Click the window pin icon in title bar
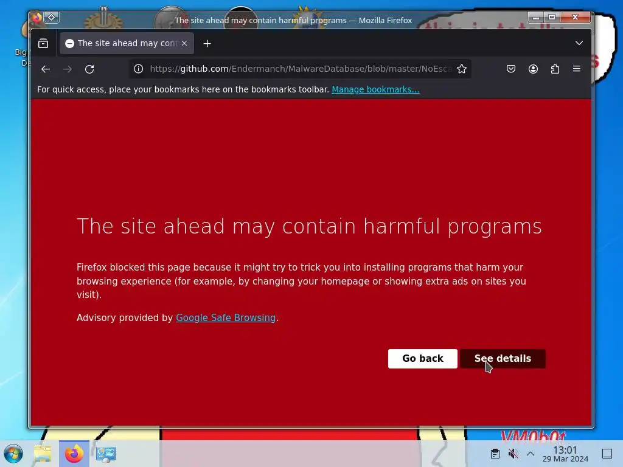 52,17
